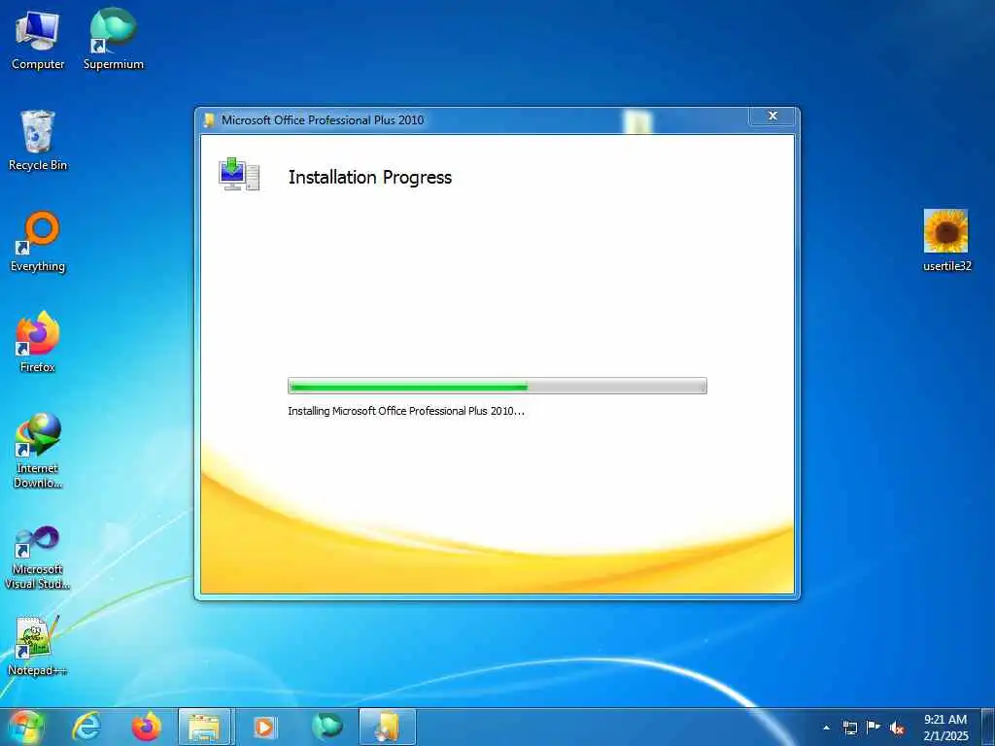Open the clock showing 9:21 AM

coord(945,728)
